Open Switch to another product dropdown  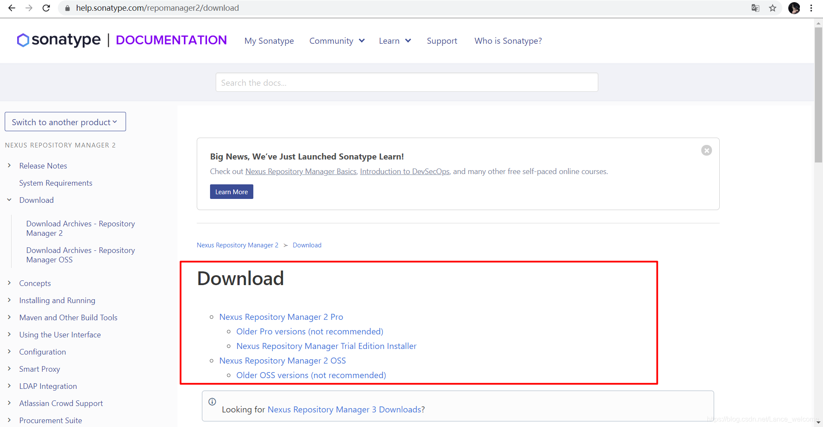[65, 122]
